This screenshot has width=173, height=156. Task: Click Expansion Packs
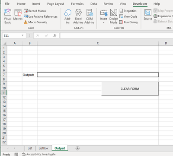tap(163, 16)
